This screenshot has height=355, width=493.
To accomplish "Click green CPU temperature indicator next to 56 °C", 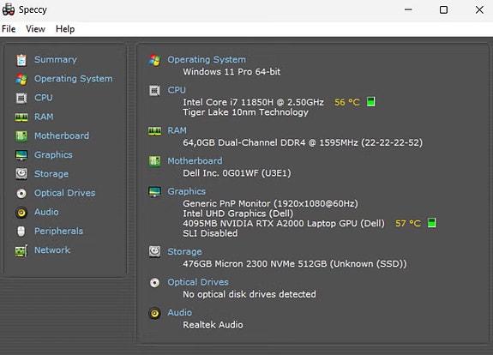I will pos(371,102).
